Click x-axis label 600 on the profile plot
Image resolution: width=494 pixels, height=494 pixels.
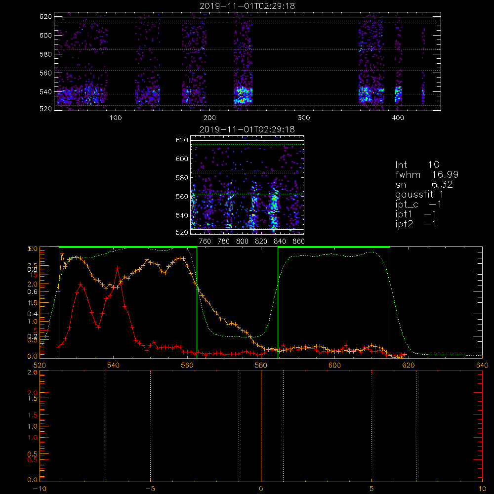click(x=334, y=366)
